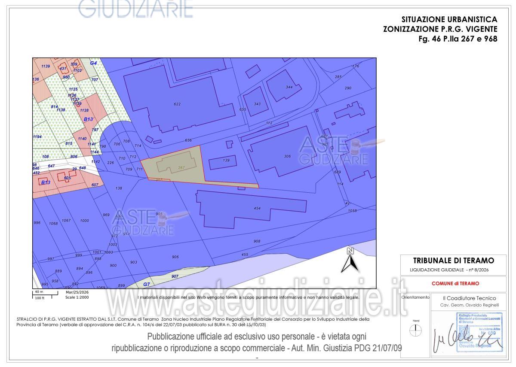Click 'Fg. 46 P.lla 267 e 968' text
516x367 pixels.
pos(458,39)
